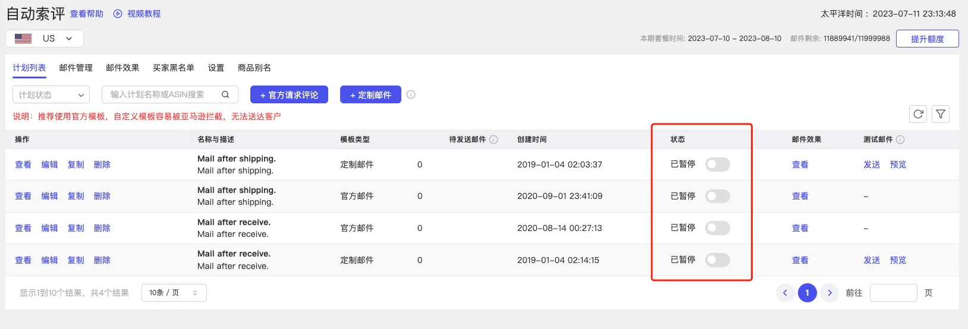View 邮件效果 for 2020-09-01 23:41:09 plan
Viewport: 968px width, 329px height.
pos(800,196)
